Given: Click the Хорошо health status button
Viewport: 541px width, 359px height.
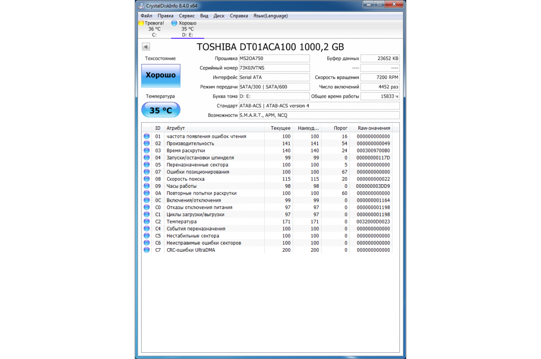Looking at the screenshot, I should (x=161, y=76).
